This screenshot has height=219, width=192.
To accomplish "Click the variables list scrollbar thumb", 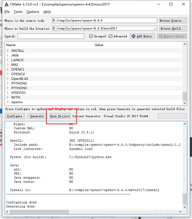I will click(x=185, y=96).
